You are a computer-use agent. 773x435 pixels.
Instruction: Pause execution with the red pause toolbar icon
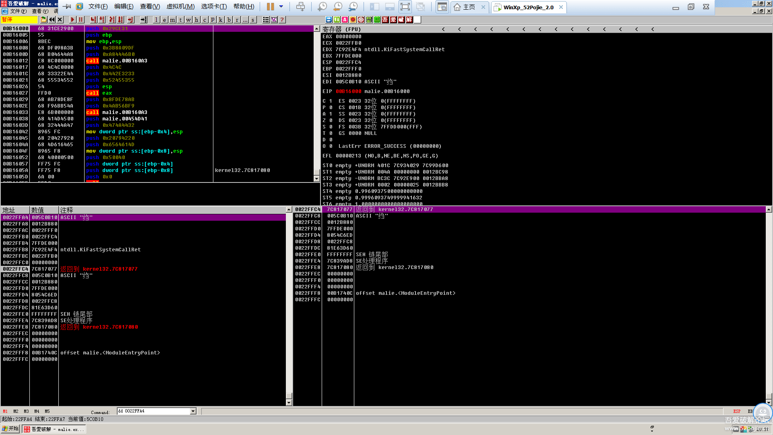click(x=81, y=20)
